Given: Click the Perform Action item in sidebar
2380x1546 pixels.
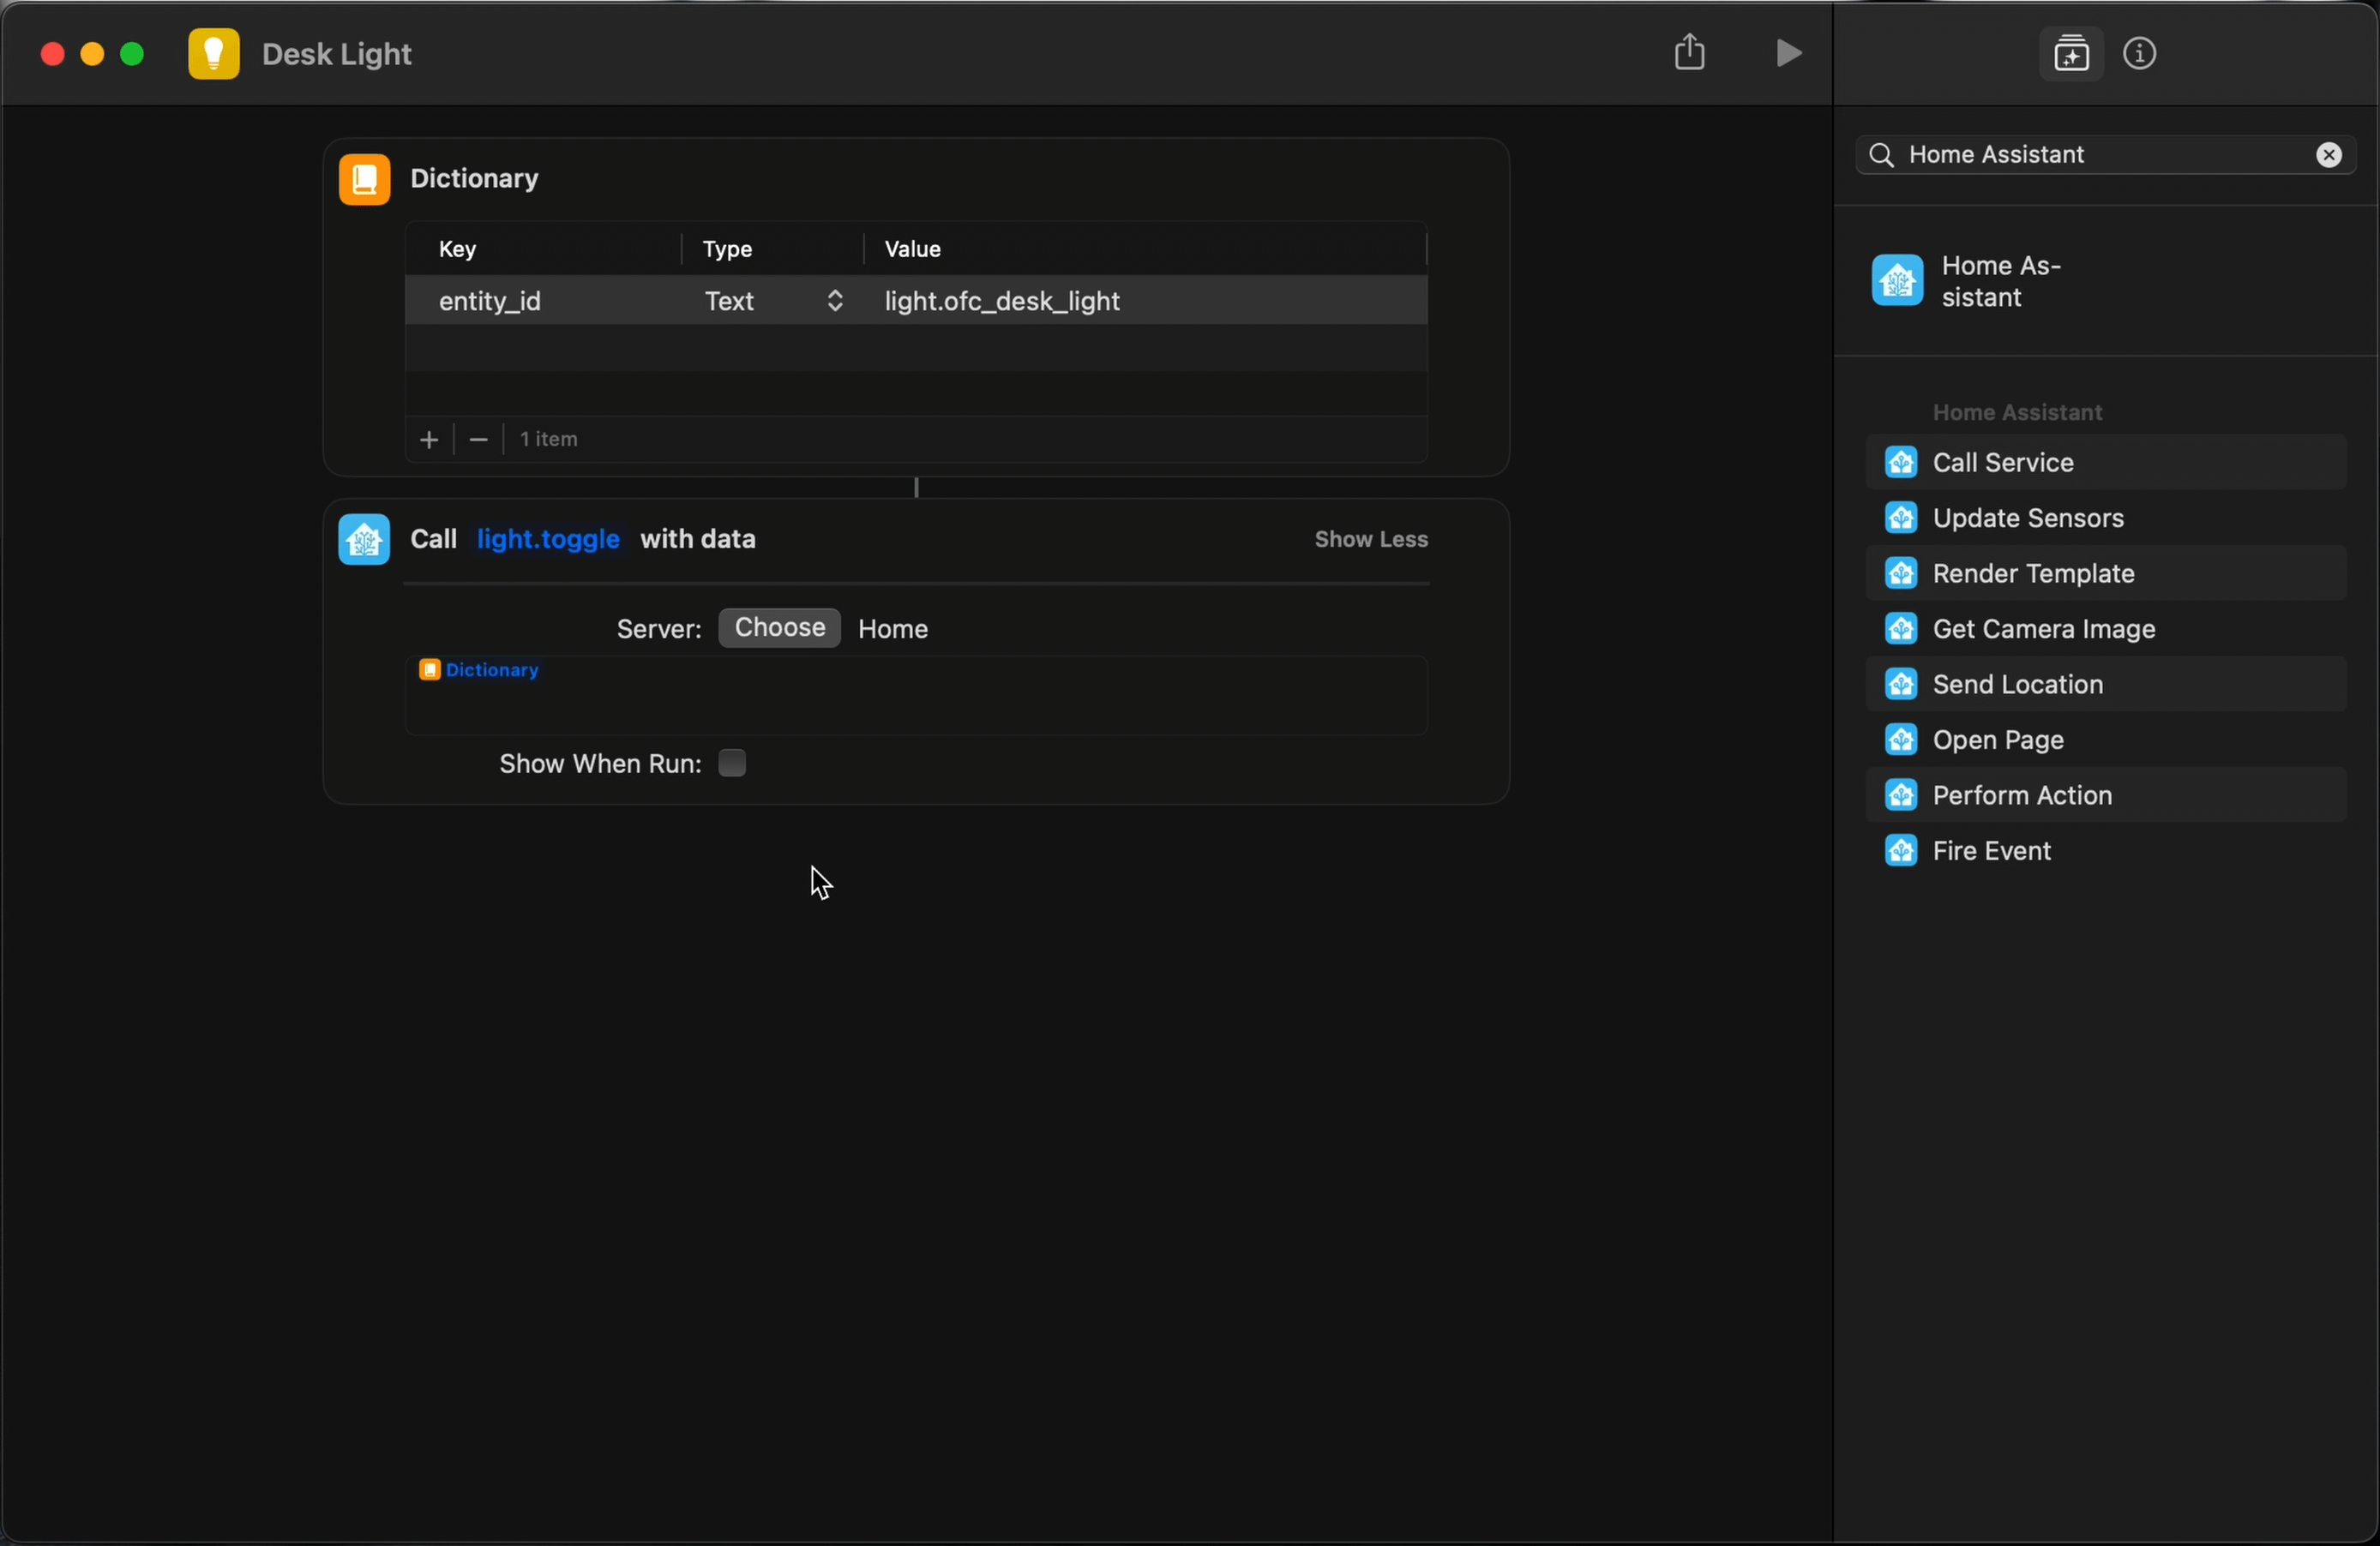Looking at the screenshot, I should click(x=2022, y=794).
